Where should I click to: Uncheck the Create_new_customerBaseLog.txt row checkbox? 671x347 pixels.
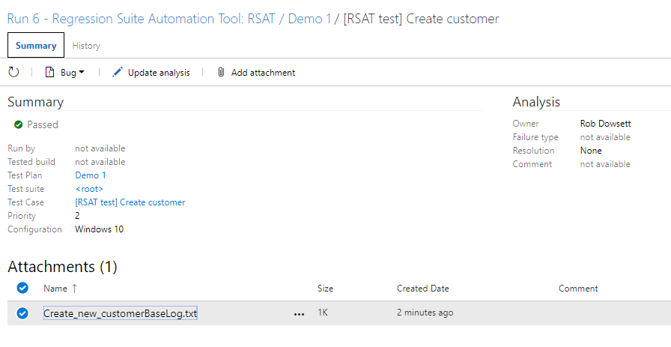pos(22,313)
